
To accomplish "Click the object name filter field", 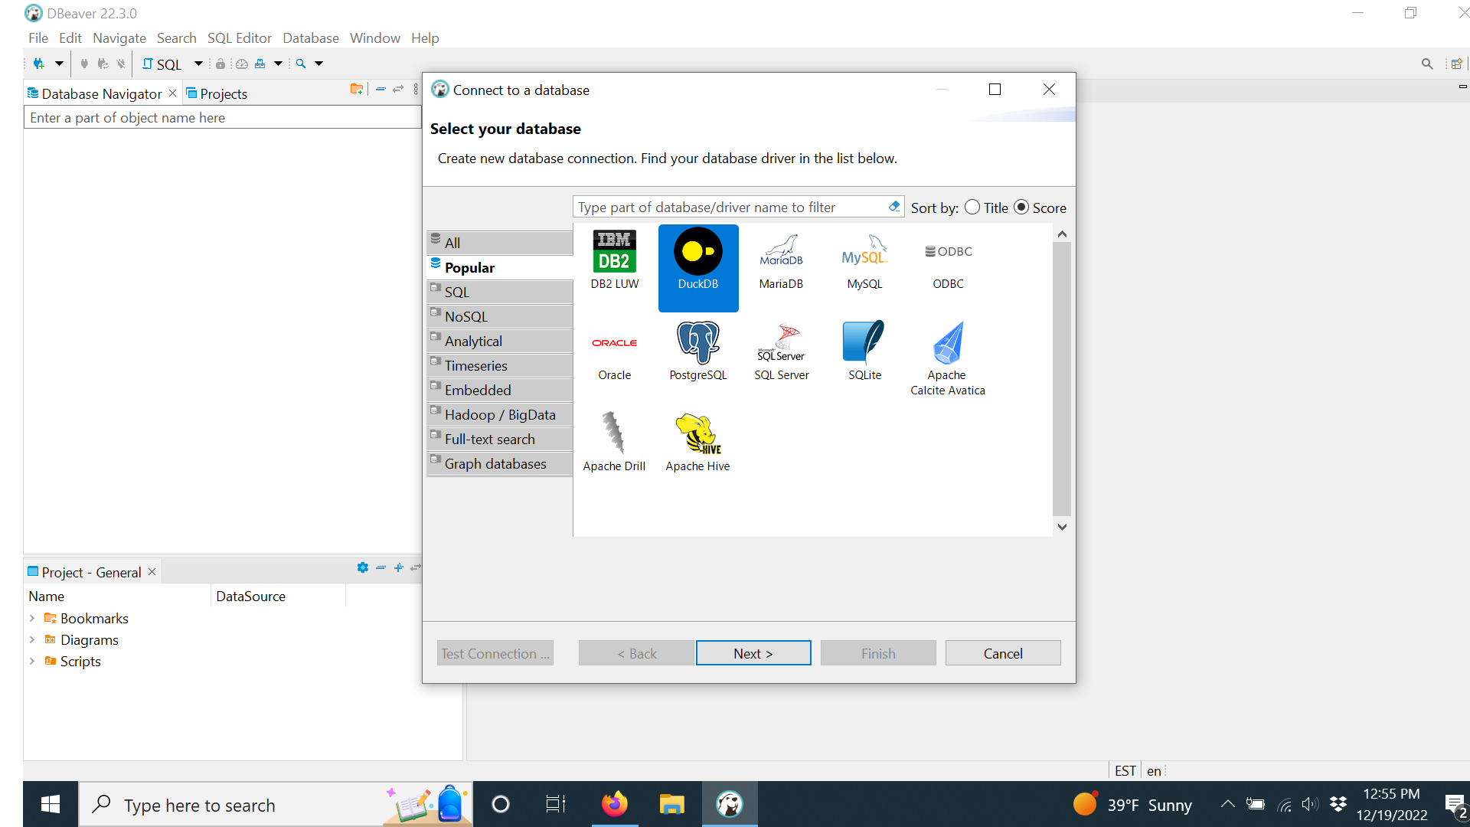I will pos(222,117).
